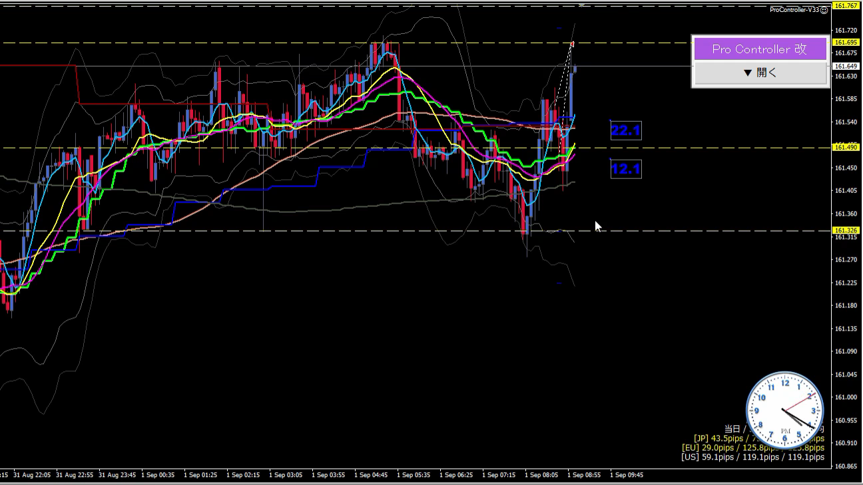Viewport: 863px width, 485px height.
Task: Click the 31 Aug 22:55 time label
Action: point(74,475)
